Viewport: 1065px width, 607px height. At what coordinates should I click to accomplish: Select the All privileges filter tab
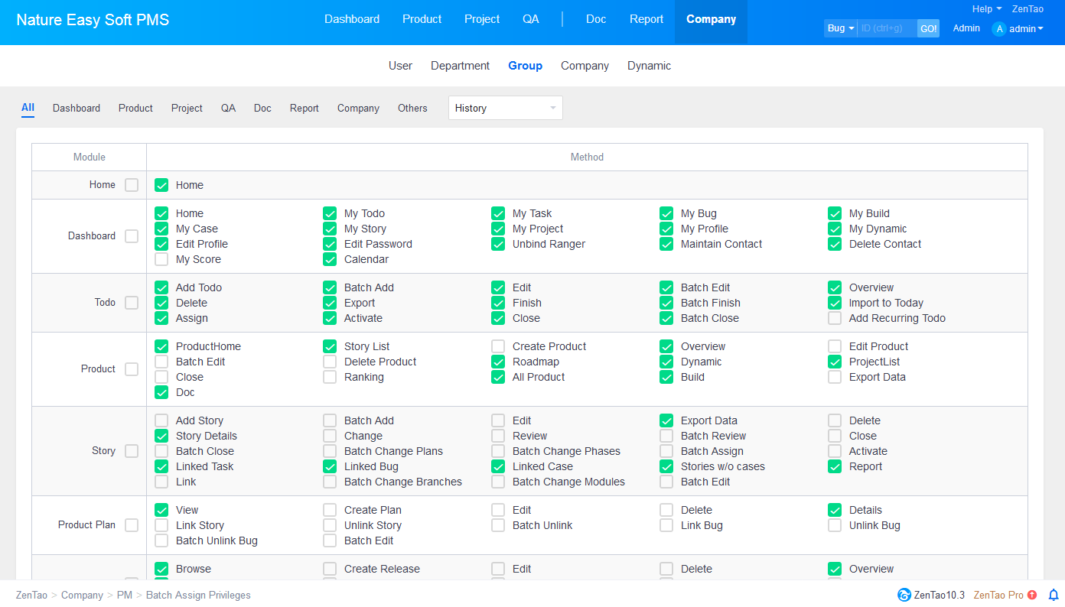point(28,108)
